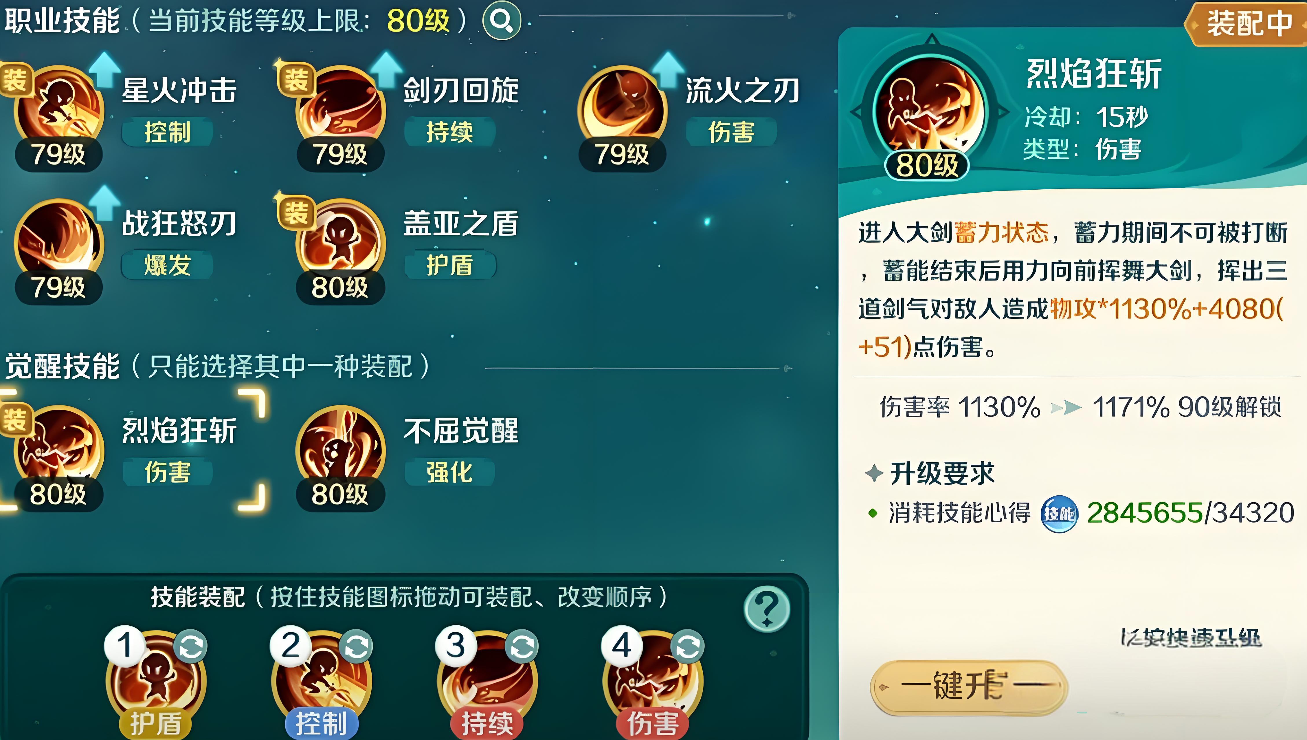Select the 盖亚之盾 shield skill icon

pos(341,243)
